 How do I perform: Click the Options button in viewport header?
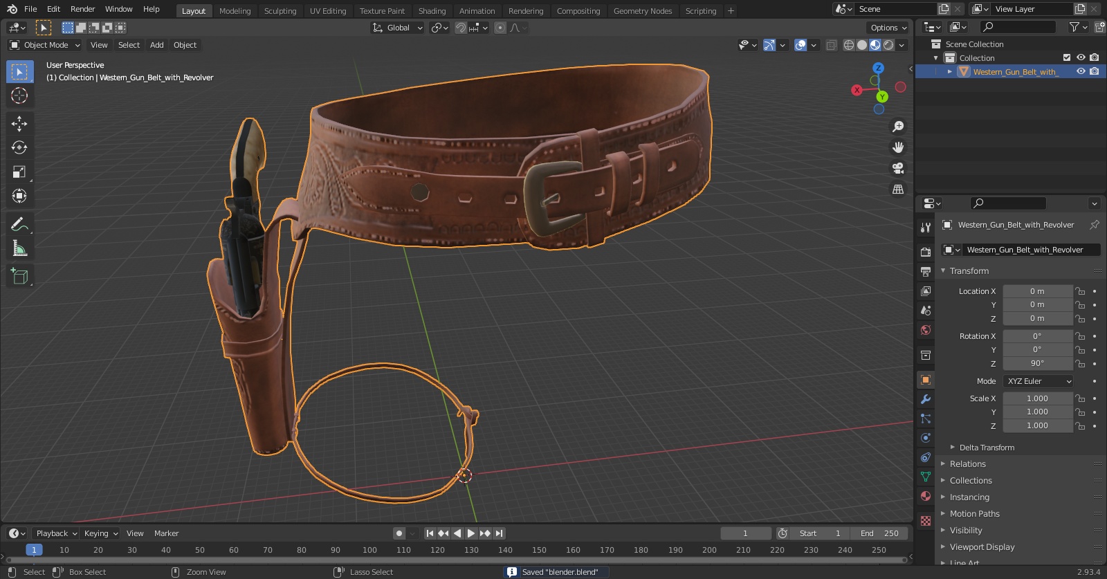coord(888,28)
